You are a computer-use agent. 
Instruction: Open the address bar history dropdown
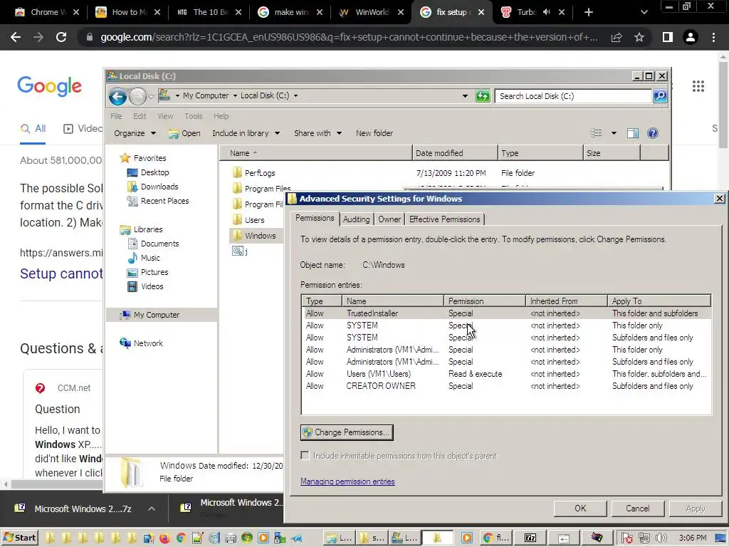point(465,96)
